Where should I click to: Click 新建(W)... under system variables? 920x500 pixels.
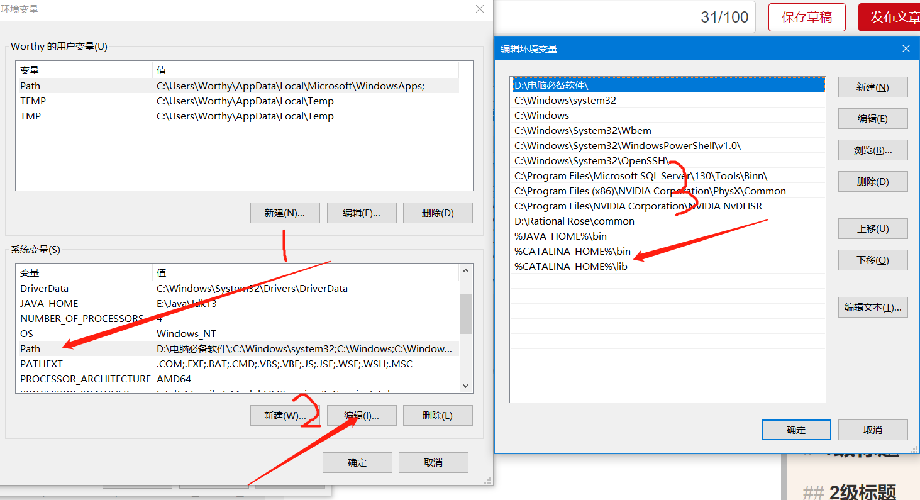285,416
